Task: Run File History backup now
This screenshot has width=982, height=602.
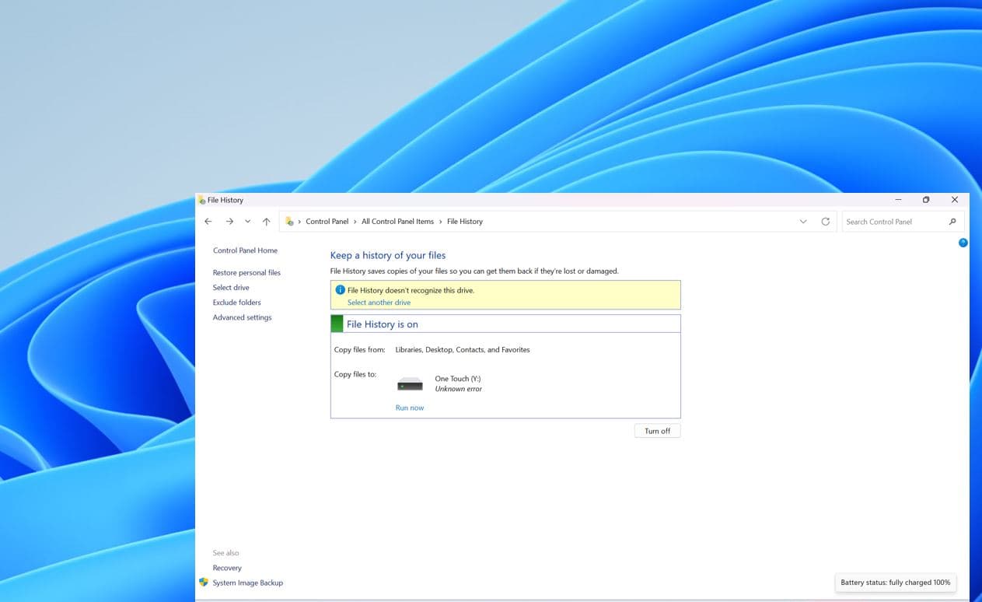Action: (410, 407)
